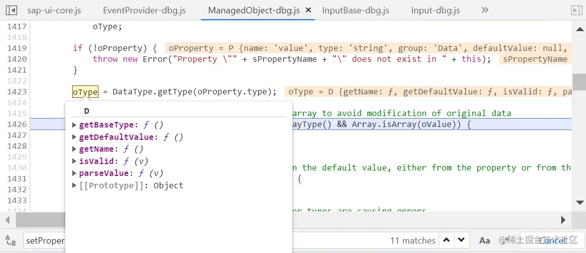The image size is (586, 253).
Task: Expand the [[Prototype]] Object entry
Action: point(75,185)
